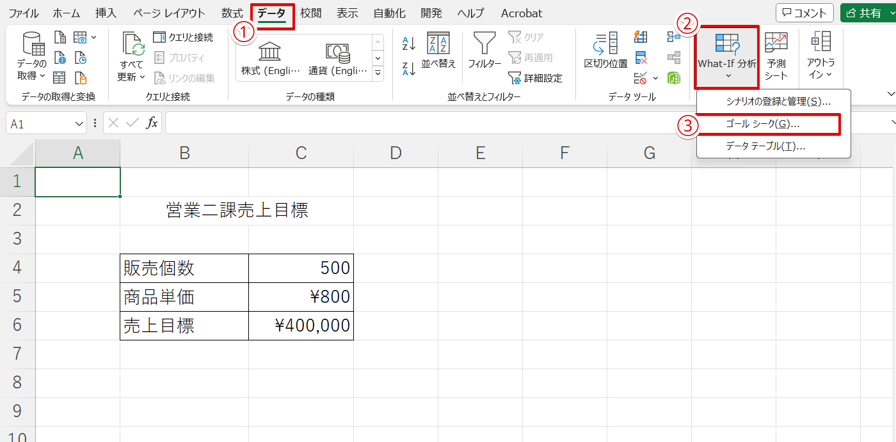Switch to the 自動化 (Automate) tab
This screenshot has height=442, width=896.
coord(389,13)
